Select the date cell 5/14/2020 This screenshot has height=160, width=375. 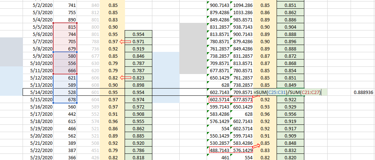click(x=38, y=92)
